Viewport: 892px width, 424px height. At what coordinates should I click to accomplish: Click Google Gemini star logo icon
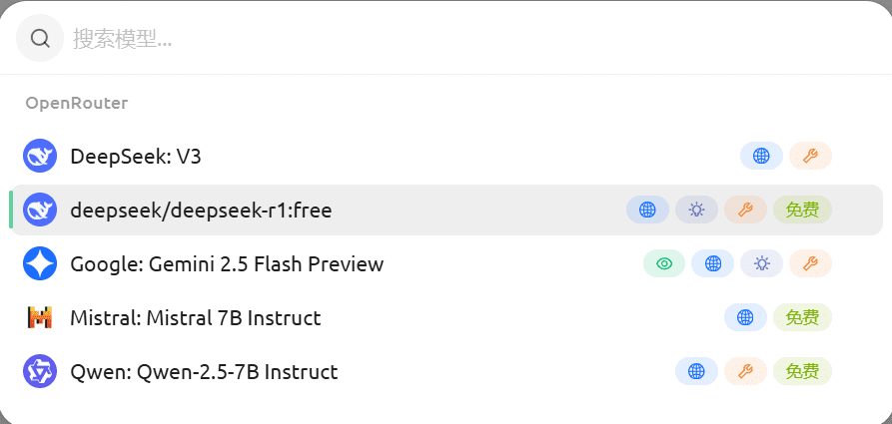40,264
